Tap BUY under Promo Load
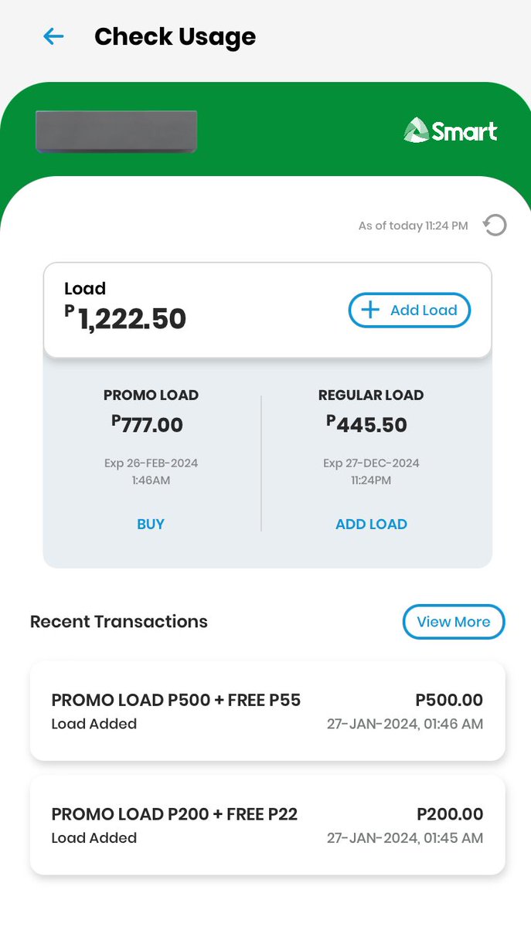Viewport: 531px width, 927px height. (151, 524)
